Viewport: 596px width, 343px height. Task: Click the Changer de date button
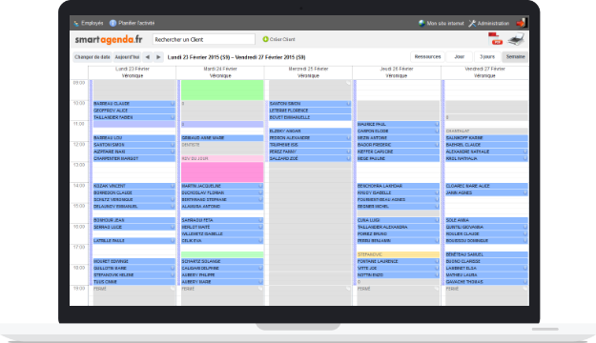click(x=92, y=57)
